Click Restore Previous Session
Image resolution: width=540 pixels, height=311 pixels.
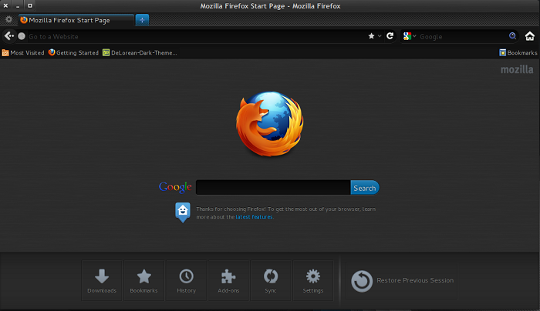coord(402,281)
